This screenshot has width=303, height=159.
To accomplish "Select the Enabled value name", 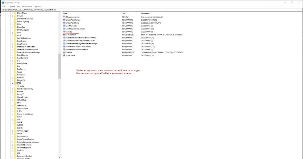I will tap(69, 32).
